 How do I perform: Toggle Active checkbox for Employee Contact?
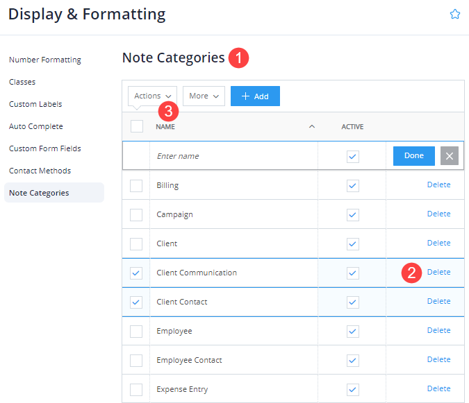pyautogui.click(x=353, y=360)
